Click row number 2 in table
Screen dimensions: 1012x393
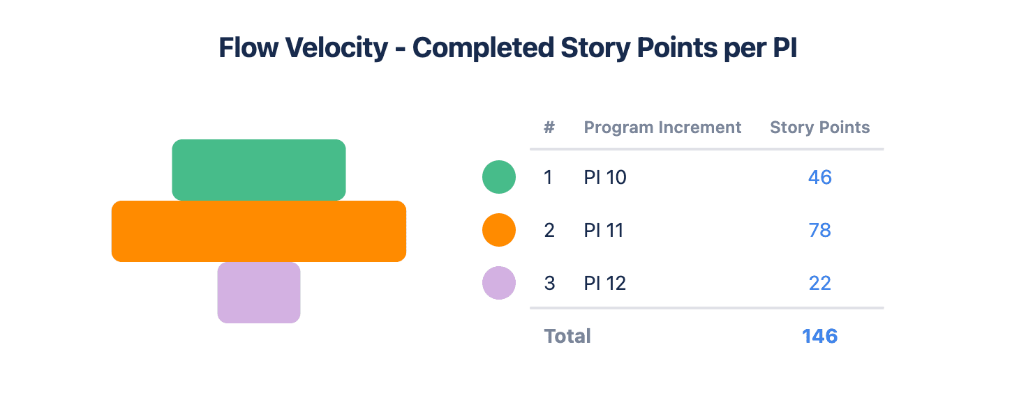tap(549, 231)
